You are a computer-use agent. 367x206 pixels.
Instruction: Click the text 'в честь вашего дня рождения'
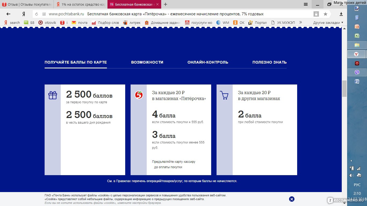point(88,123)
